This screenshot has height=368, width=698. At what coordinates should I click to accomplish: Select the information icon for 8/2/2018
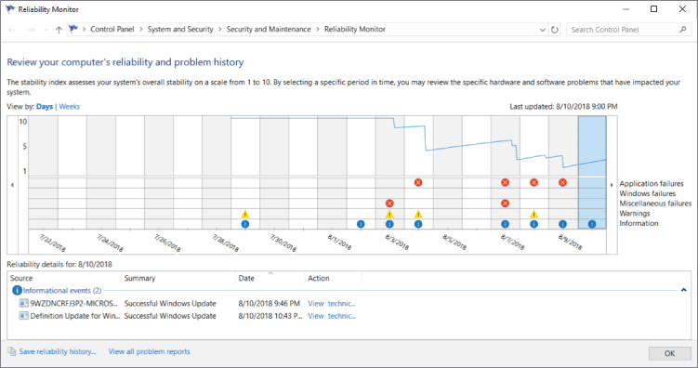361,224
